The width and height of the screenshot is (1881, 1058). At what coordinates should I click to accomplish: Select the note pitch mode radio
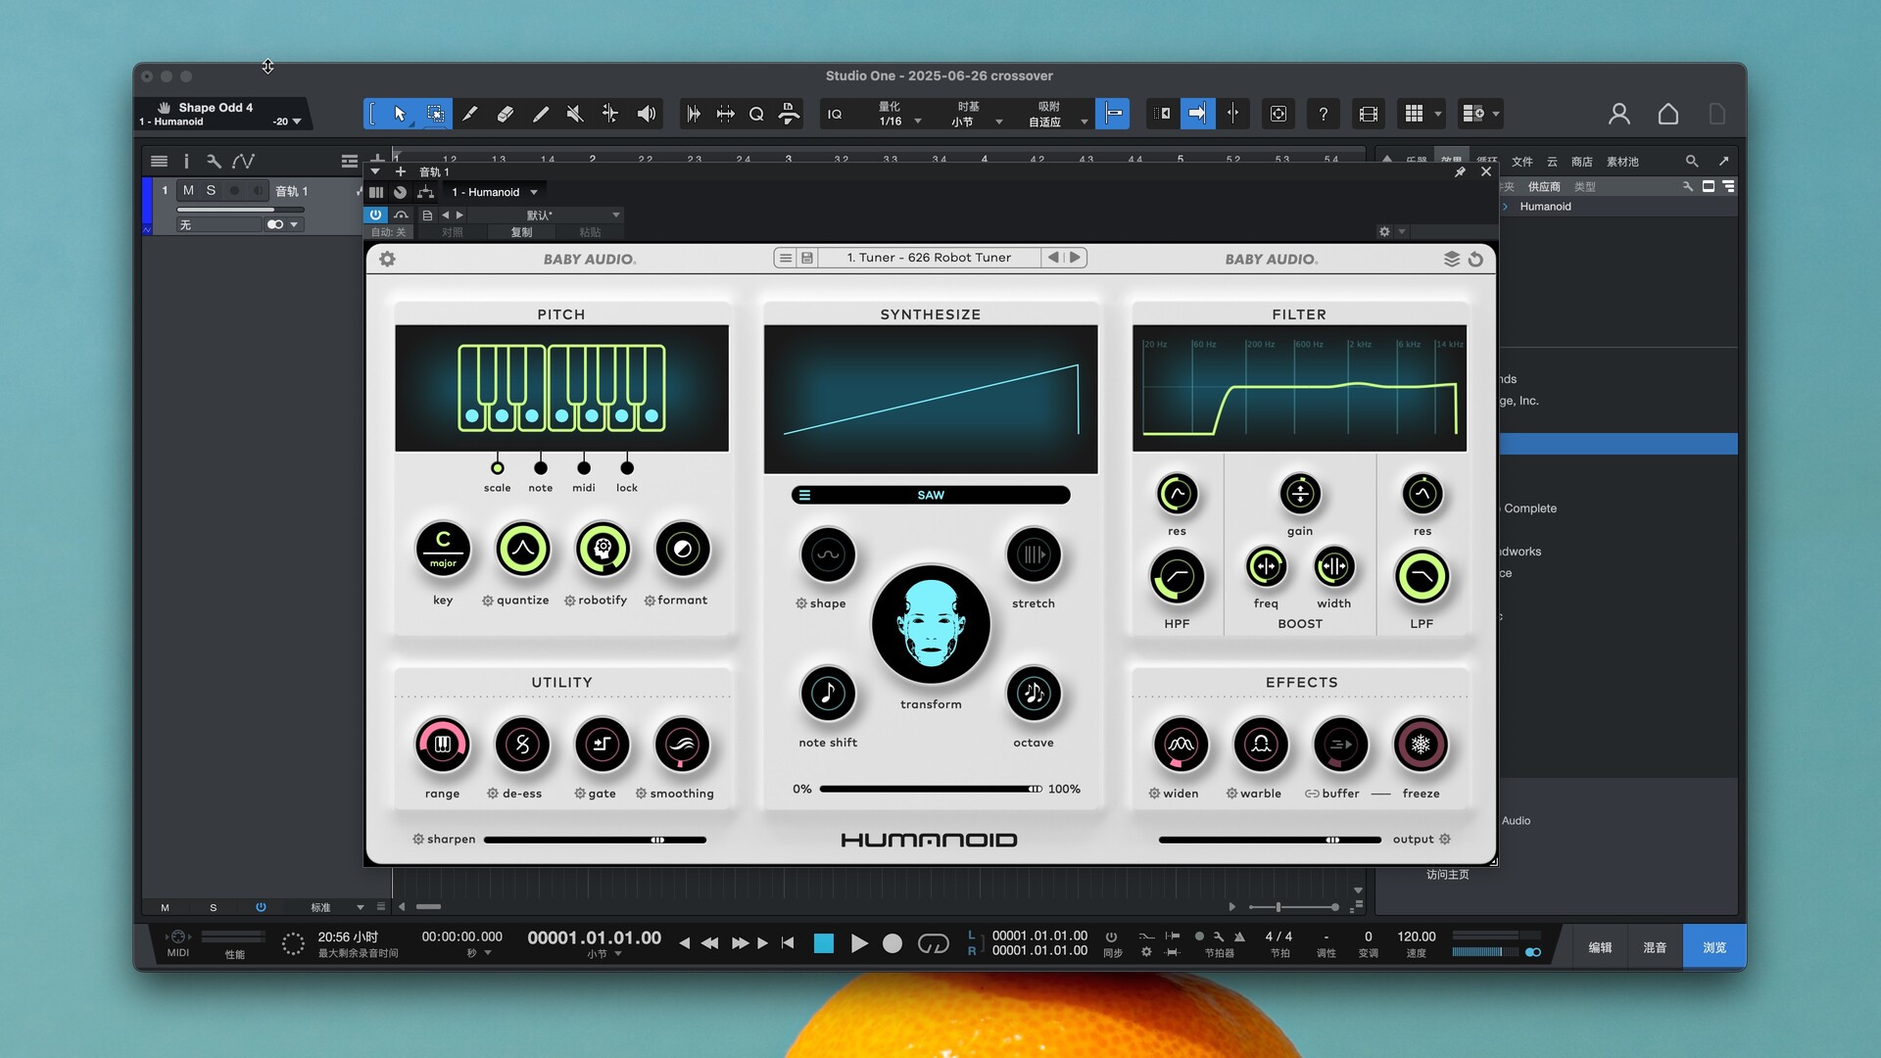(x=540, y=468)
